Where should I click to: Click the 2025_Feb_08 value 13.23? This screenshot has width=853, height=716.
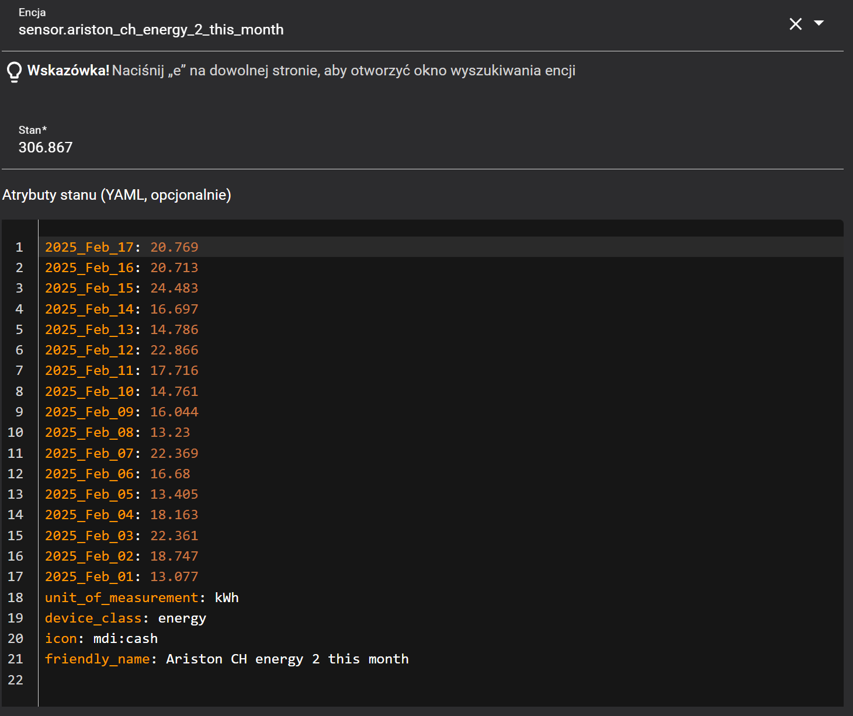click(x=170, y=433)
